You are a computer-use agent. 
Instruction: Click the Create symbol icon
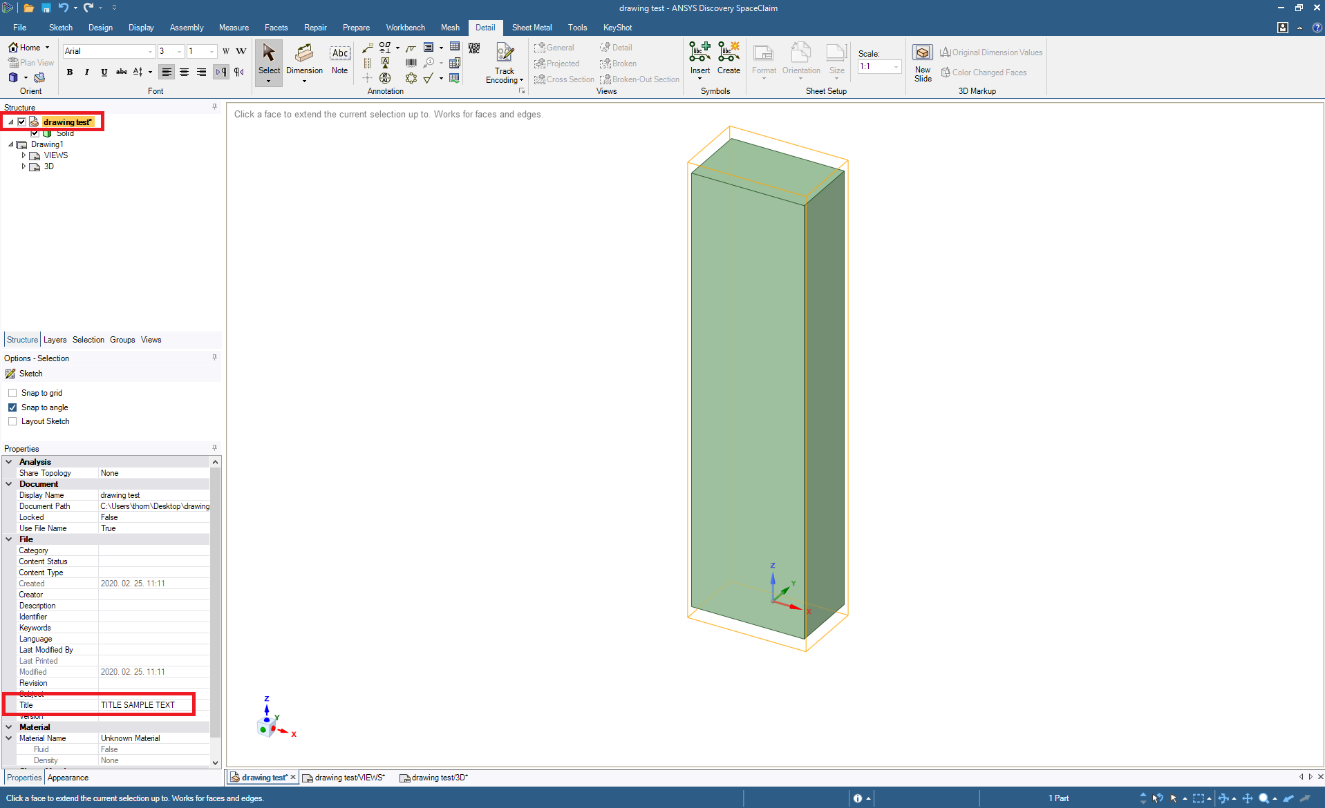pos(729,52)
